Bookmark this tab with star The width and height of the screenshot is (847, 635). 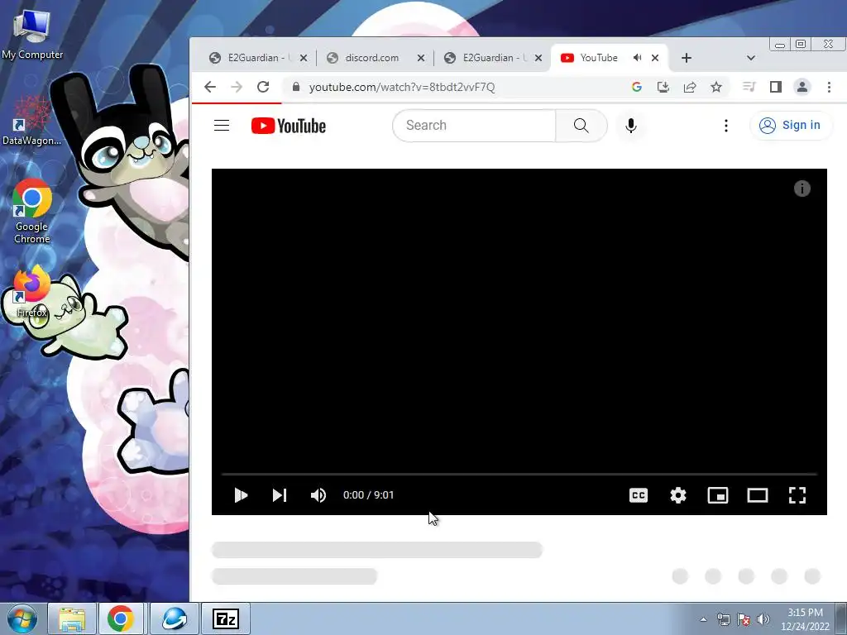point(716,87)
